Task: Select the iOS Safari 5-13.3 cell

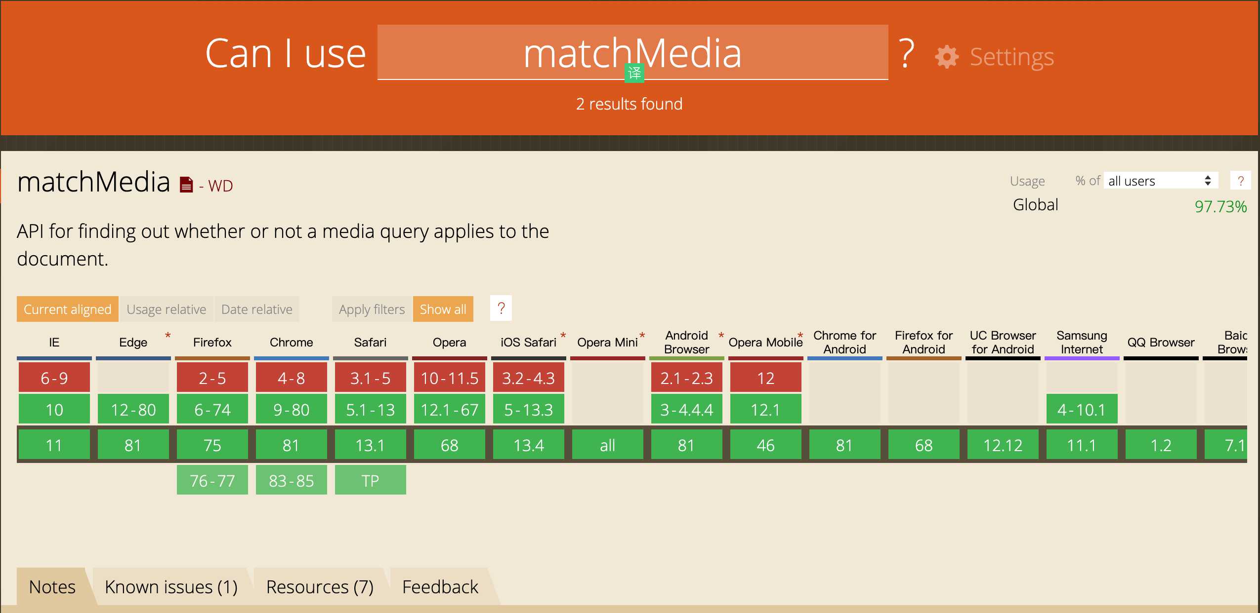Action: click(529, 409)
